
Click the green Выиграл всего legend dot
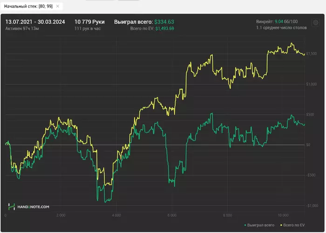[245, 226]
